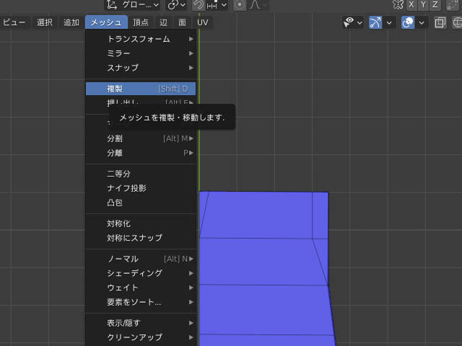The width and height of the screenshot is (462, 346).
Task: Open the 面 menu
Action: [x=182, y=22]
